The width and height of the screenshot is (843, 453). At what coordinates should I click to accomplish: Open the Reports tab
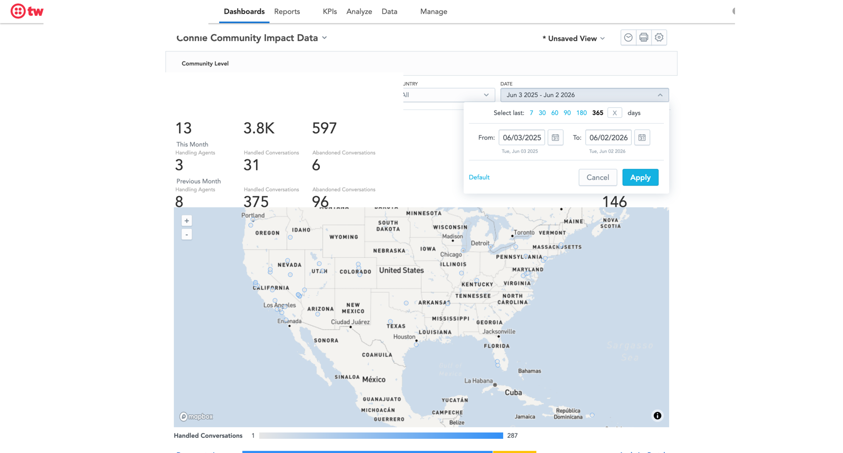click(287, 12)
